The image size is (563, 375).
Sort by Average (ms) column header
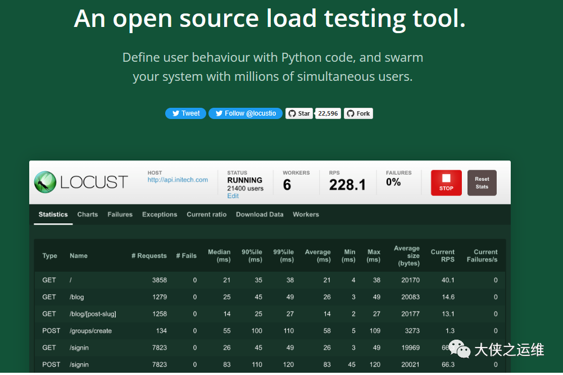point(318,256)
